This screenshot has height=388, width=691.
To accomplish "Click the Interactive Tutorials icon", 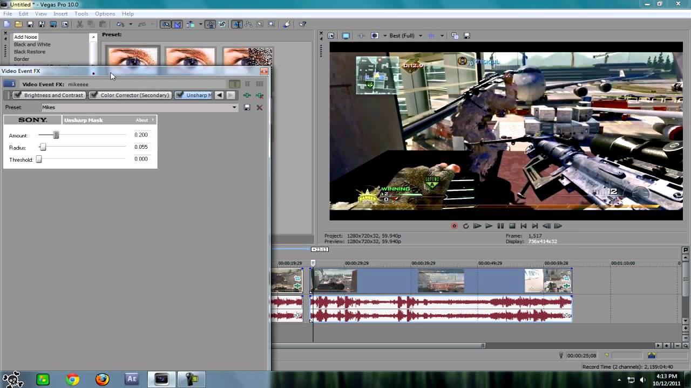I will 286,24.
